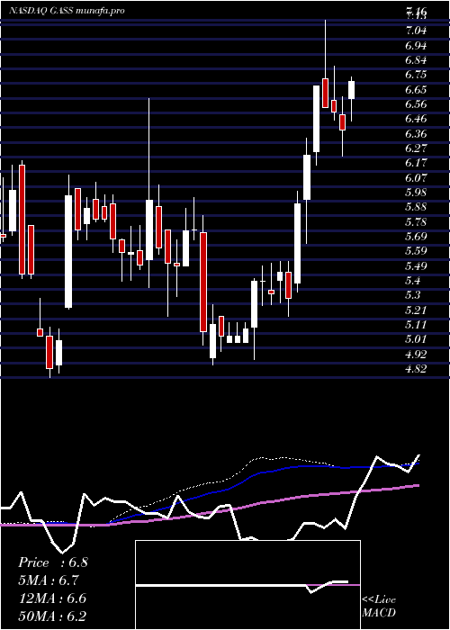Viewport: 450px width, 630px height.
Task: Click the '12MA : 6.6' readout
Action: [52, 598]
